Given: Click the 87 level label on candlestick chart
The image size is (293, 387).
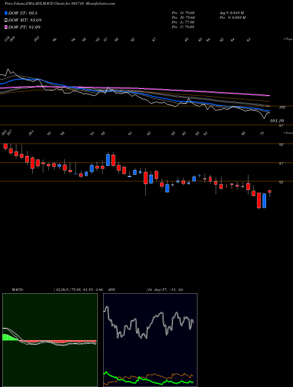Looking at the screenshot, I should (281, 164).
